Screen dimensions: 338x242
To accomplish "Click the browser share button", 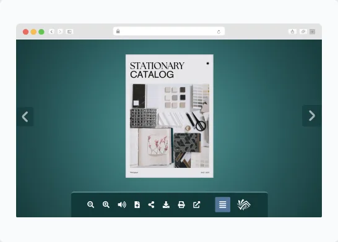I will pos(293,31).
